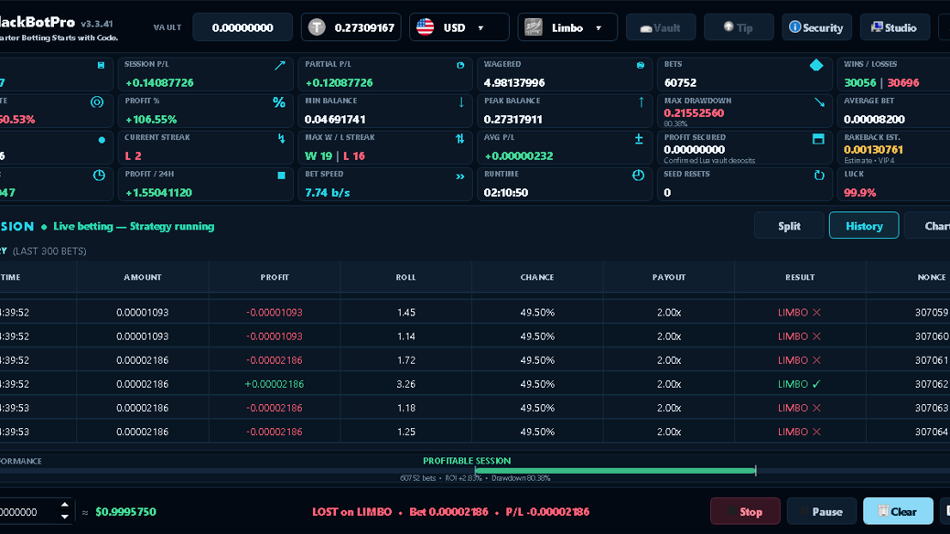
Task: Click the Luck value 99.9%
Action: tap(859, 193)
